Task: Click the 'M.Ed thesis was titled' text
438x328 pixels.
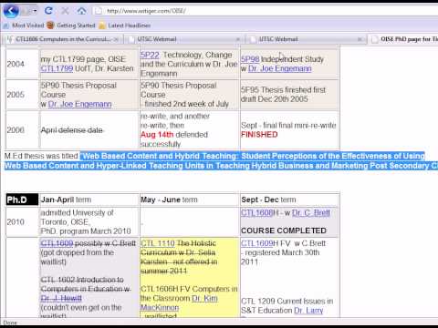Action: [x=41, y=156]
